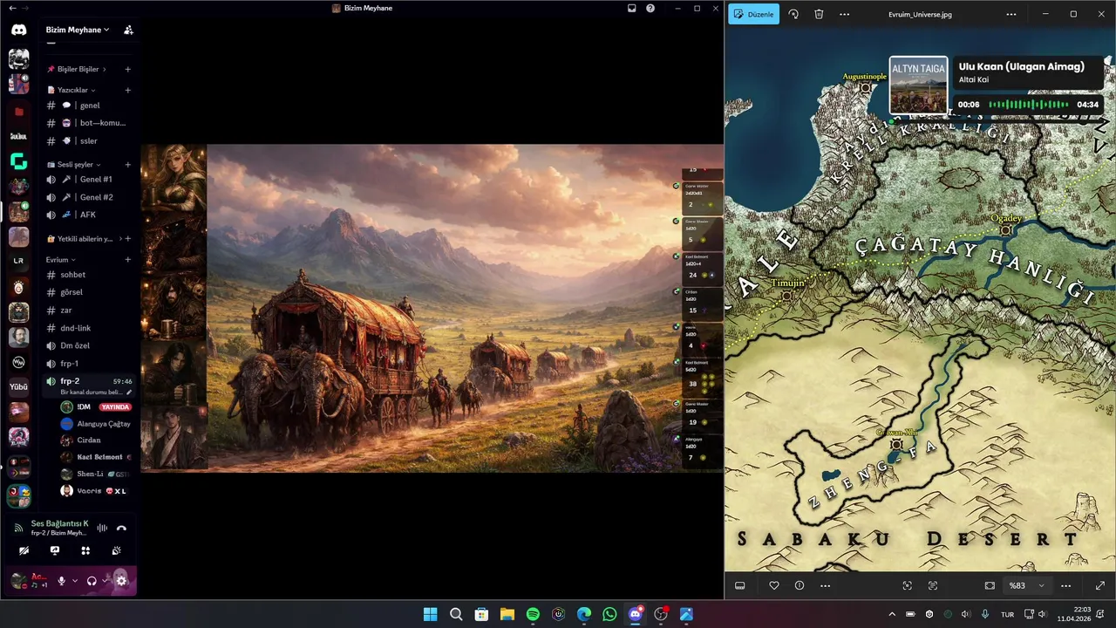Open the zar channel

pos(89,310)
